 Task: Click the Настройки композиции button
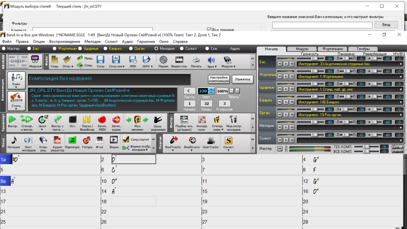(x=219, y=79)
